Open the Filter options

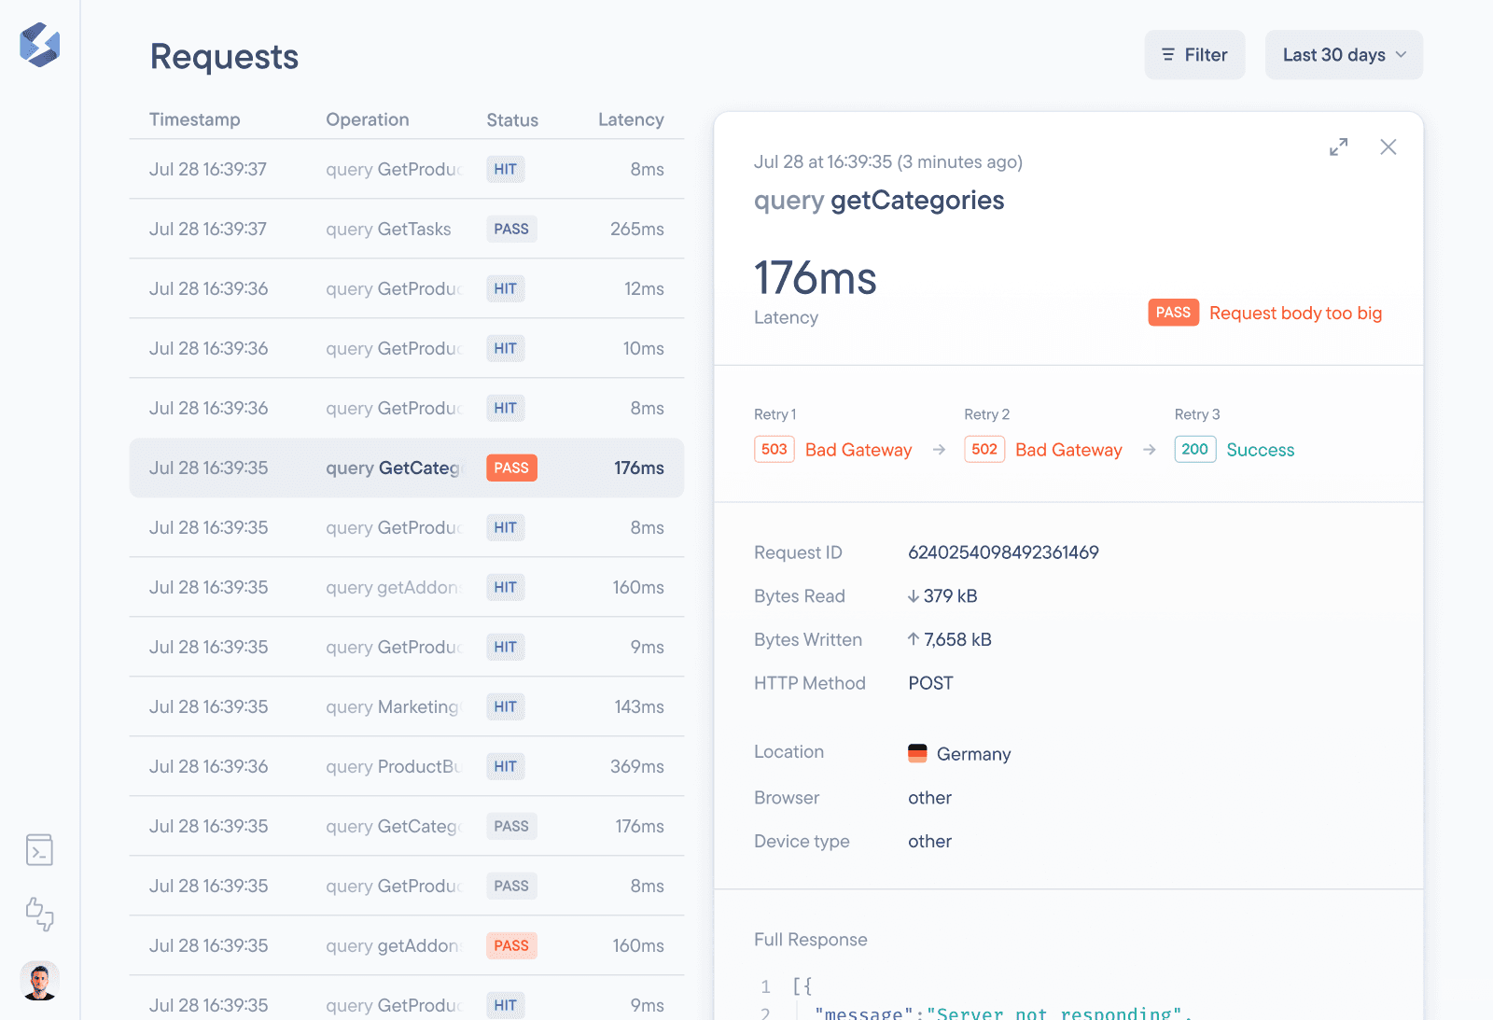[x=1194, y=55]
